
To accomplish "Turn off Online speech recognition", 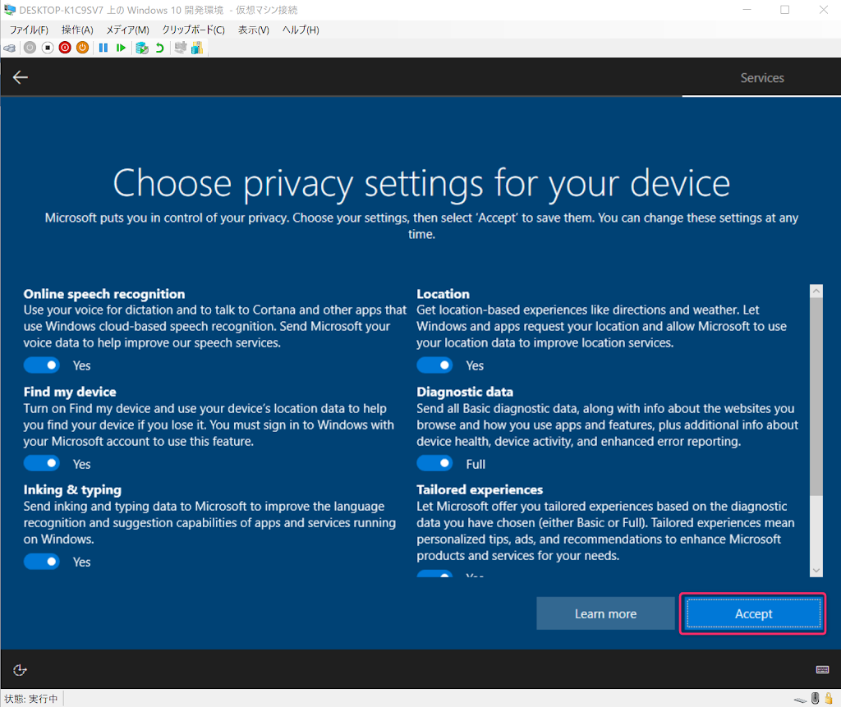I will [42, 365].
